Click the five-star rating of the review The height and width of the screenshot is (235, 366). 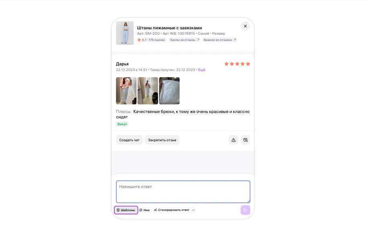237,64
